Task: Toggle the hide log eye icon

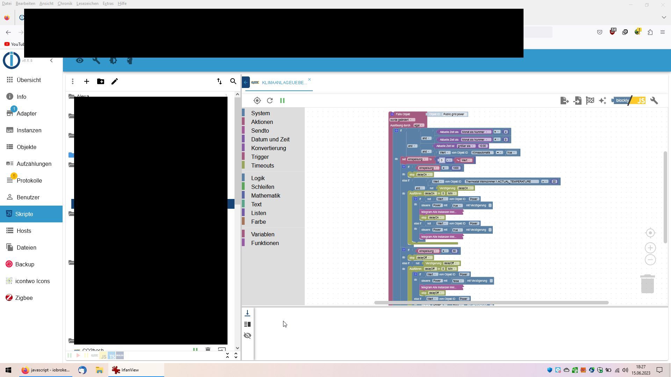Action: [247, 335]
